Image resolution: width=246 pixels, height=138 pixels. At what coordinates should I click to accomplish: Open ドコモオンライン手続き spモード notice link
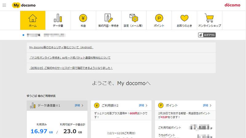tap(70, 58)
